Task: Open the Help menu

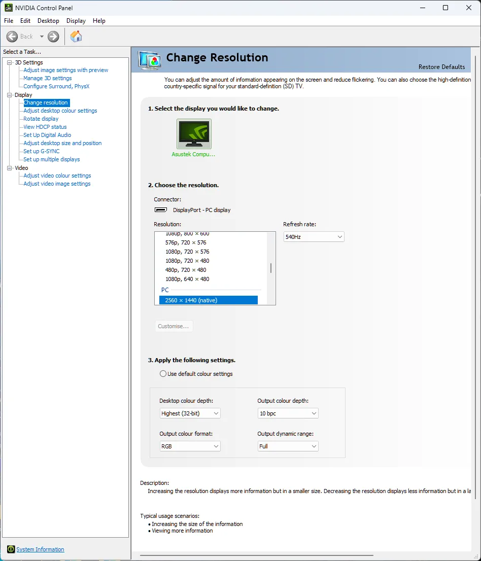Action: click(99, 21)
